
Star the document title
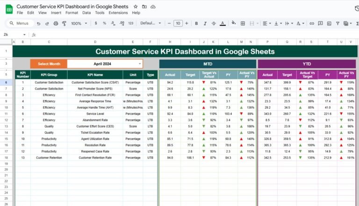tap(136, 7)
